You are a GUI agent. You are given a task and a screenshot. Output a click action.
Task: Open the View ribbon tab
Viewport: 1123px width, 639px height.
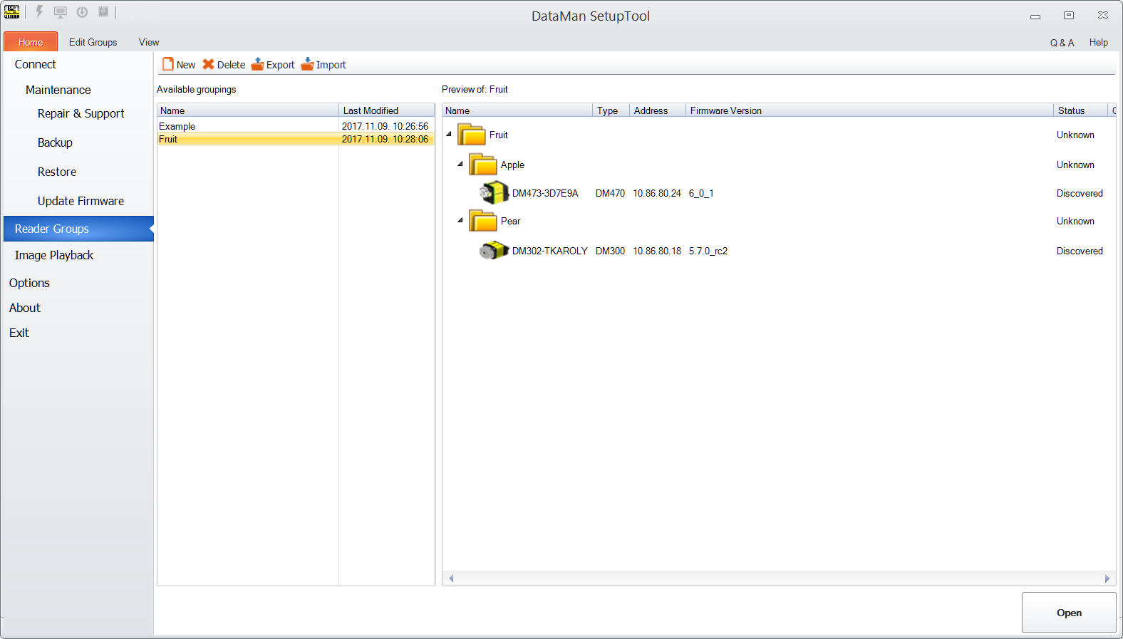click(x=149, y=42)
